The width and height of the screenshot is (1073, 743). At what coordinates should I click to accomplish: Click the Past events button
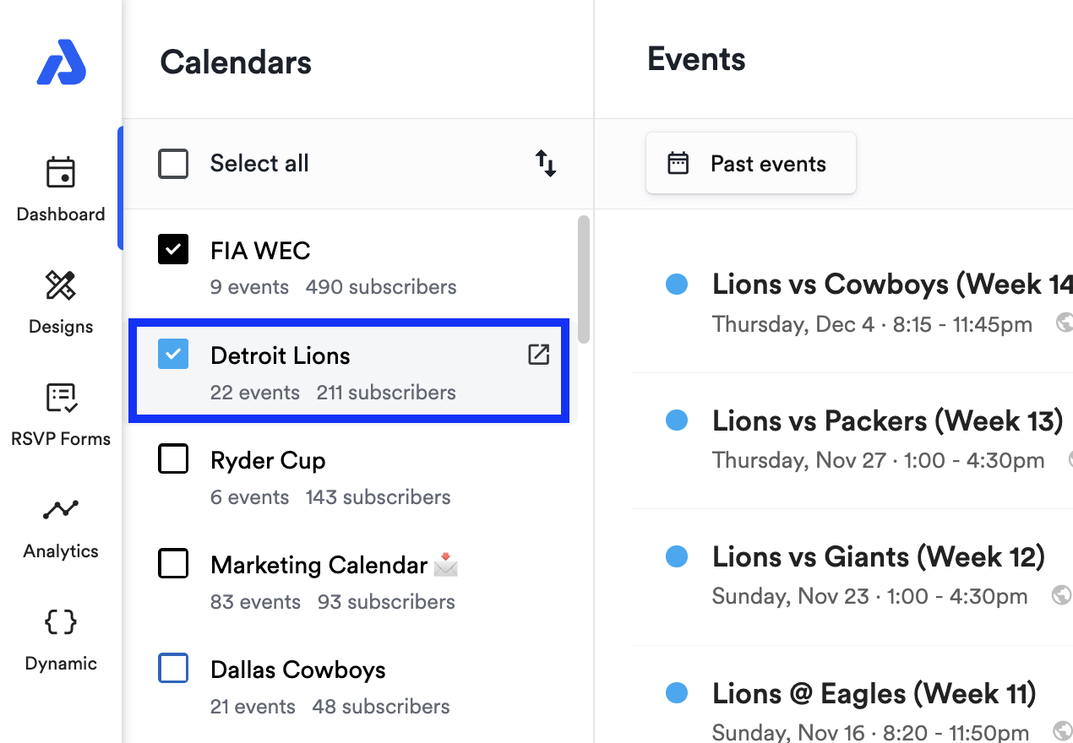point(750,163)
